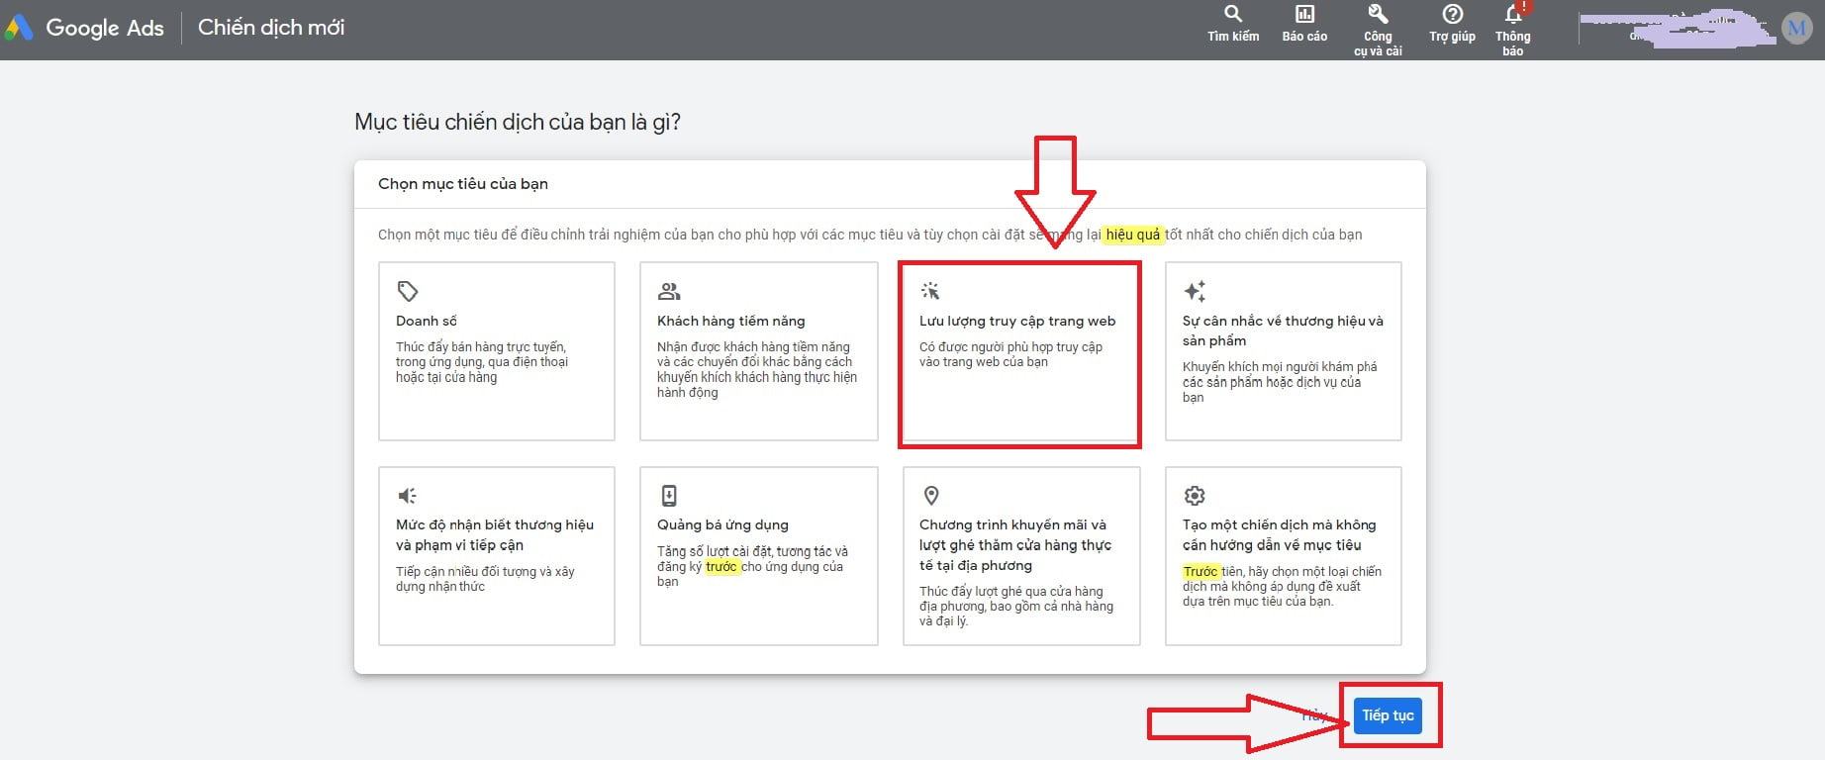
Task: Click the cursor click icon for website traffic
Action: pyautogui.click(x=930, y=291)
